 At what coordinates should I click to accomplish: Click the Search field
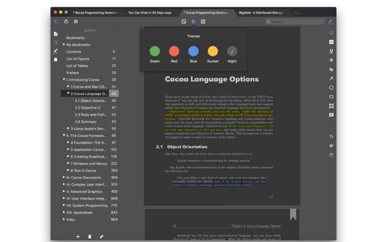[x=295, y=21]
